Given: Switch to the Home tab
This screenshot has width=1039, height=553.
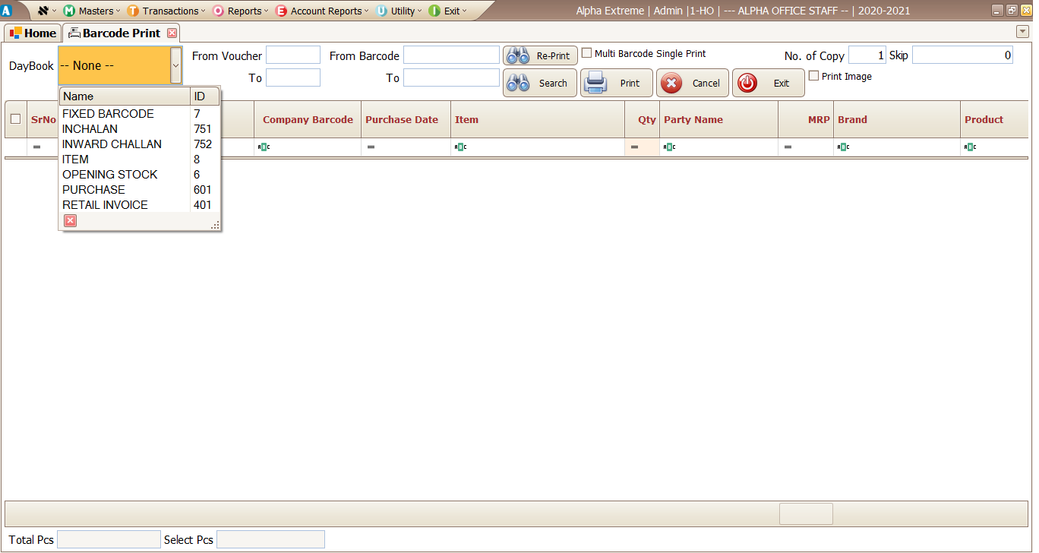Looking at the screenshot, I should (x=33, y=33).
